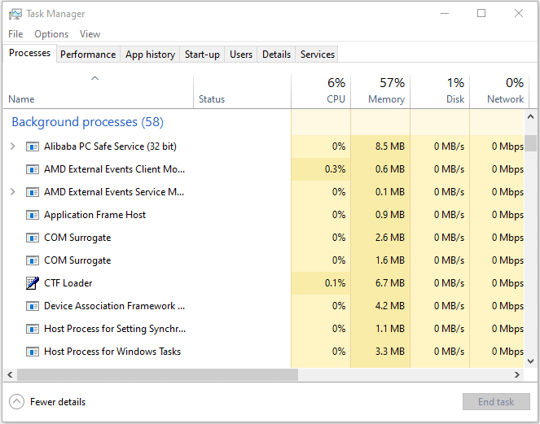Sort by the Network column header
This screenshot has width=540, height=424.
(498, 91)
